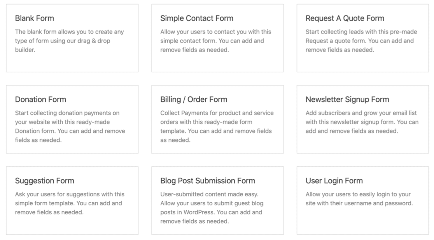This screenshot has height=240, width=434.
Task: Click empty space inside the Blank Form card
Action: 72,62
